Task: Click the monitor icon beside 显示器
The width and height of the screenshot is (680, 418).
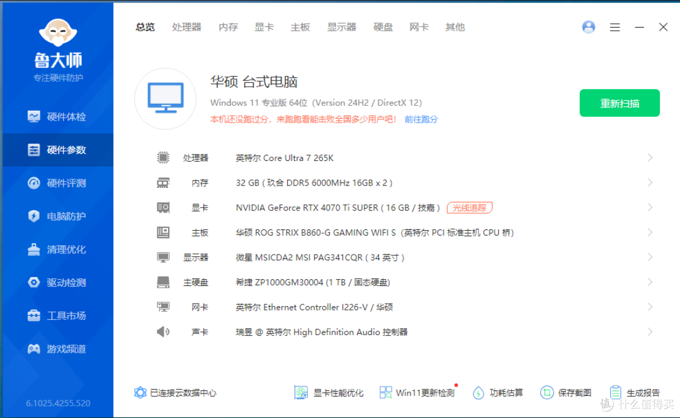Action: tap(163, 257)
